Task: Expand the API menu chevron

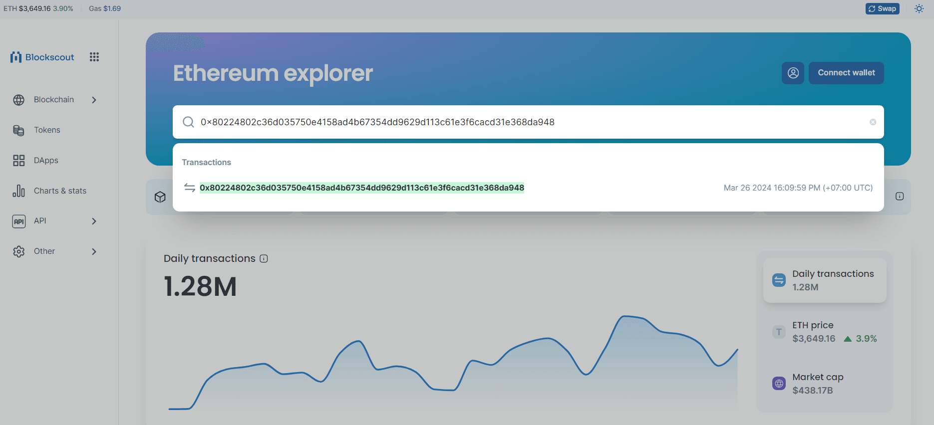Action: coord(94,221)
